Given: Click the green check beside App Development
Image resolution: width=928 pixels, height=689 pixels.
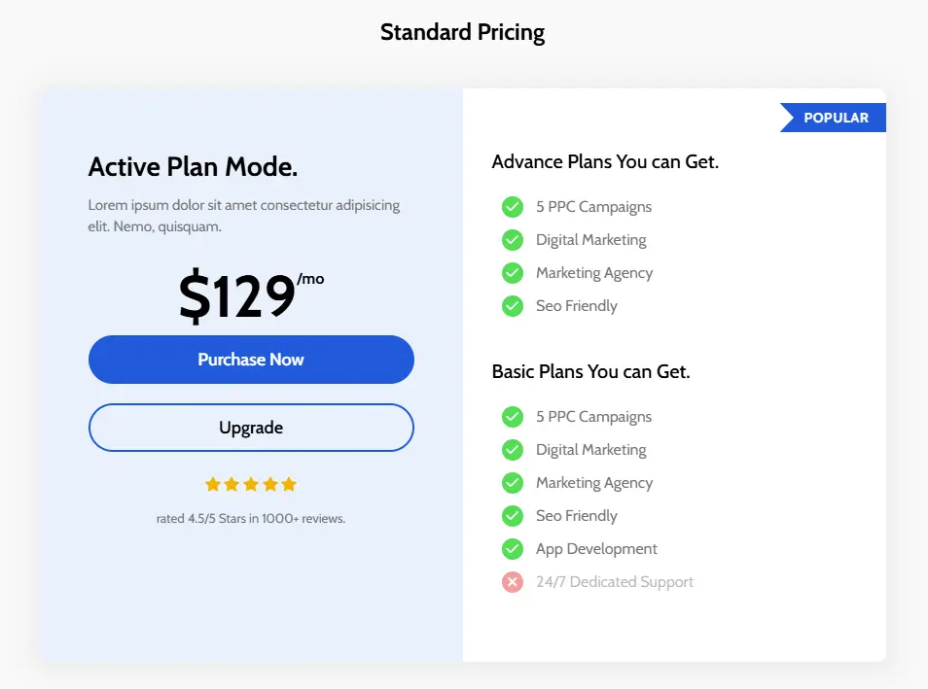Looking at the screenshot, I should (x=513, y=549).
